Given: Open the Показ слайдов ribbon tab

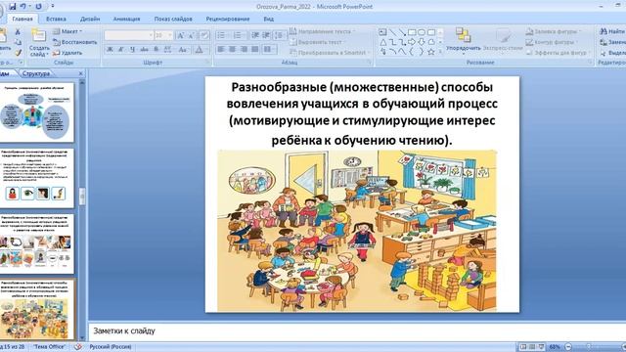Looking at the screenshot, I should coord(173,19).
